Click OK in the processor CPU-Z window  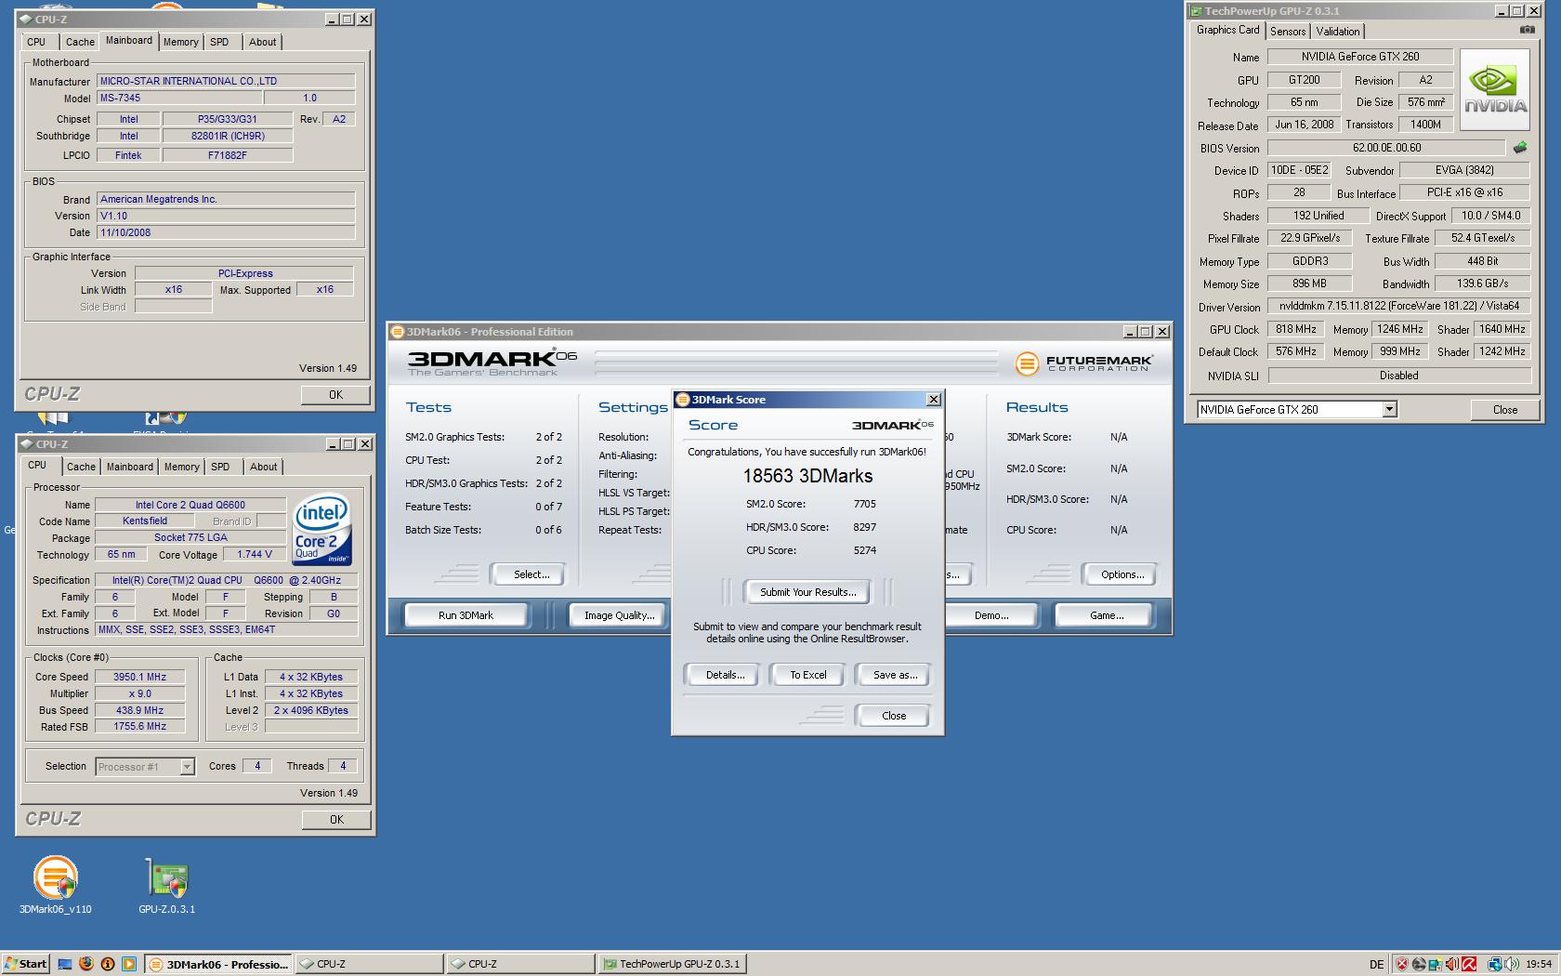pyautogui.click(x=336, y=820)
